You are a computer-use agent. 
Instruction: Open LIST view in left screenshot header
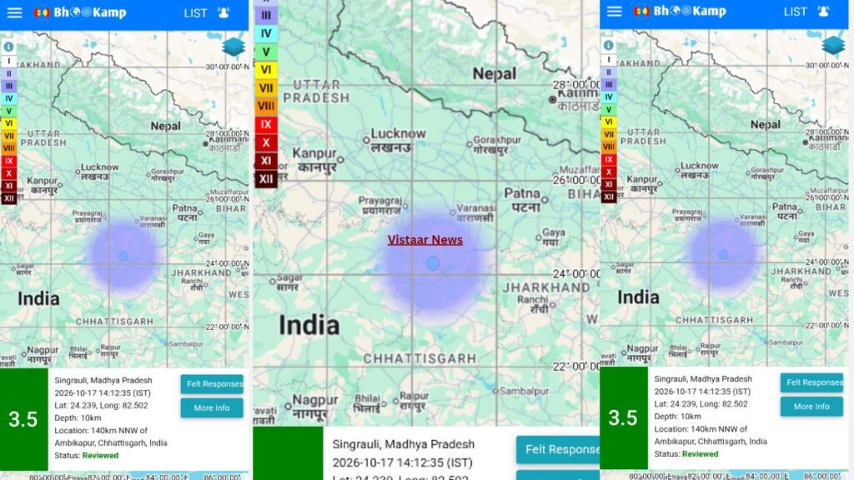click(195, 13)
